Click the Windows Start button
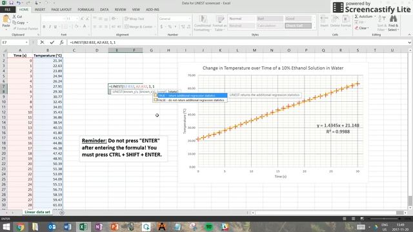The height and width of the screenshot is (232, 413). click(6, 227)
